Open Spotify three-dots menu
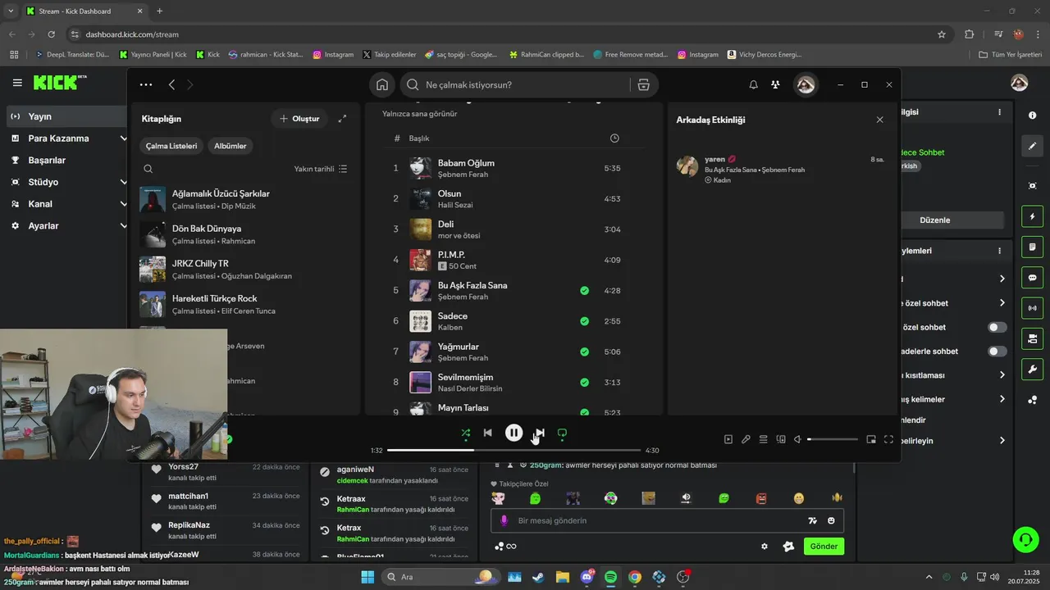The image size is (1050, 590). 146,84
